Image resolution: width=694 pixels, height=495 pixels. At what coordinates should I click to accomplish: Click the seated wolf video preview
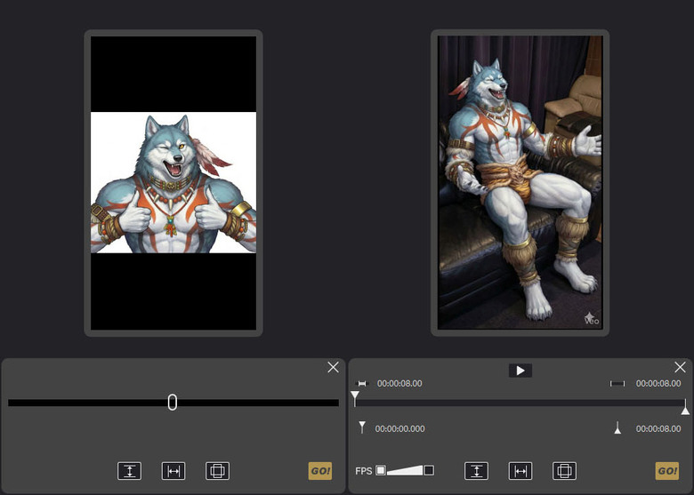pos(520,182)
